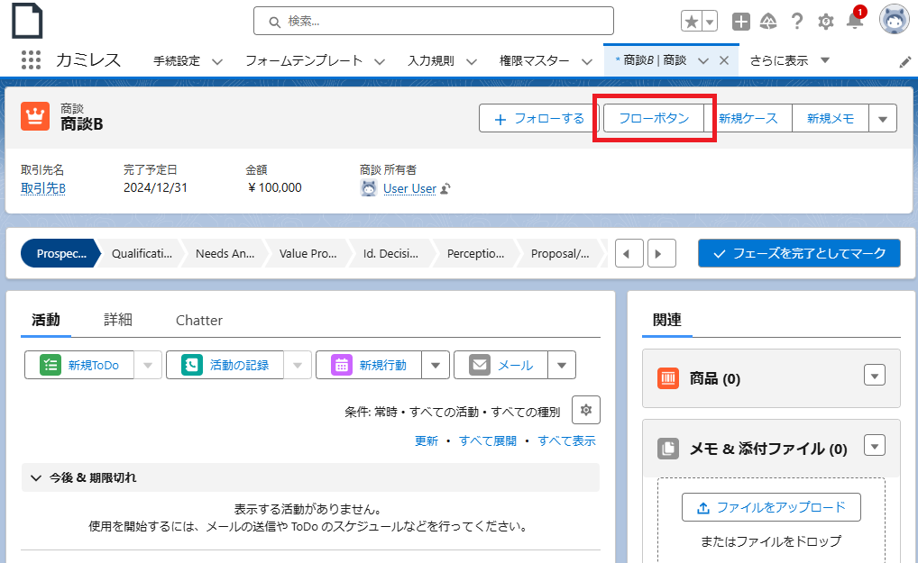Open the 権限マスター tab dropdown chevron
Image resolution: width=918 pixels, height=563 pixels.
[587, 61]
